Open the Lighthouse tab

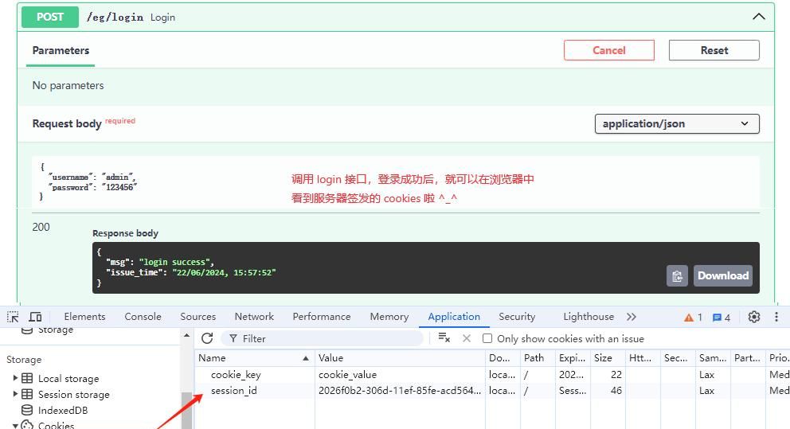589,317
